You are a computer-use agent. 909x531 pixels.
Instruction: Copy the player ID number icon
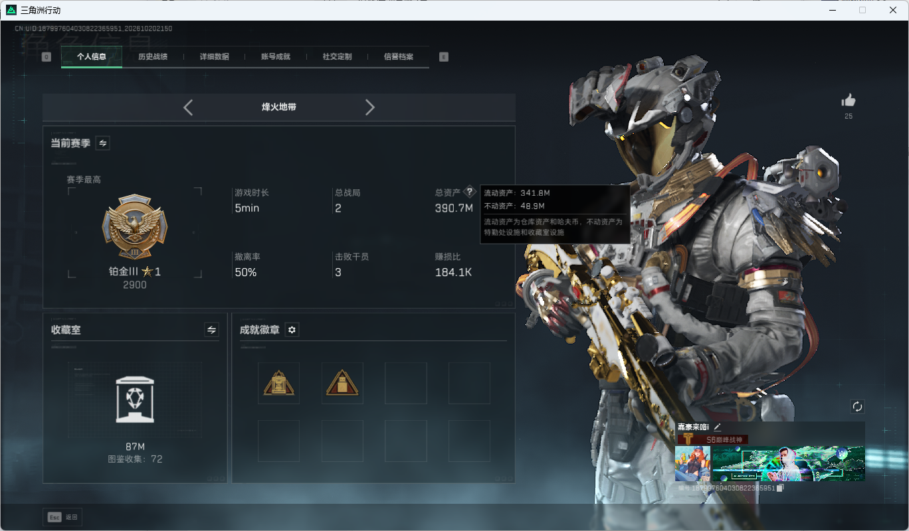[780, 488]
